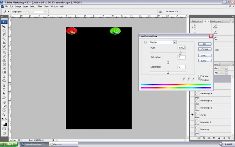Image resolution: width=235 pixels, height=147 pixels.
Task: Click the Save... button
Action: [x=204, y=61]
